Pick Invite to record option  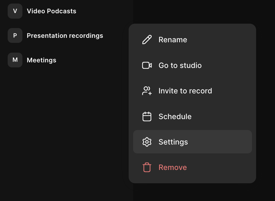click(192, 91)
